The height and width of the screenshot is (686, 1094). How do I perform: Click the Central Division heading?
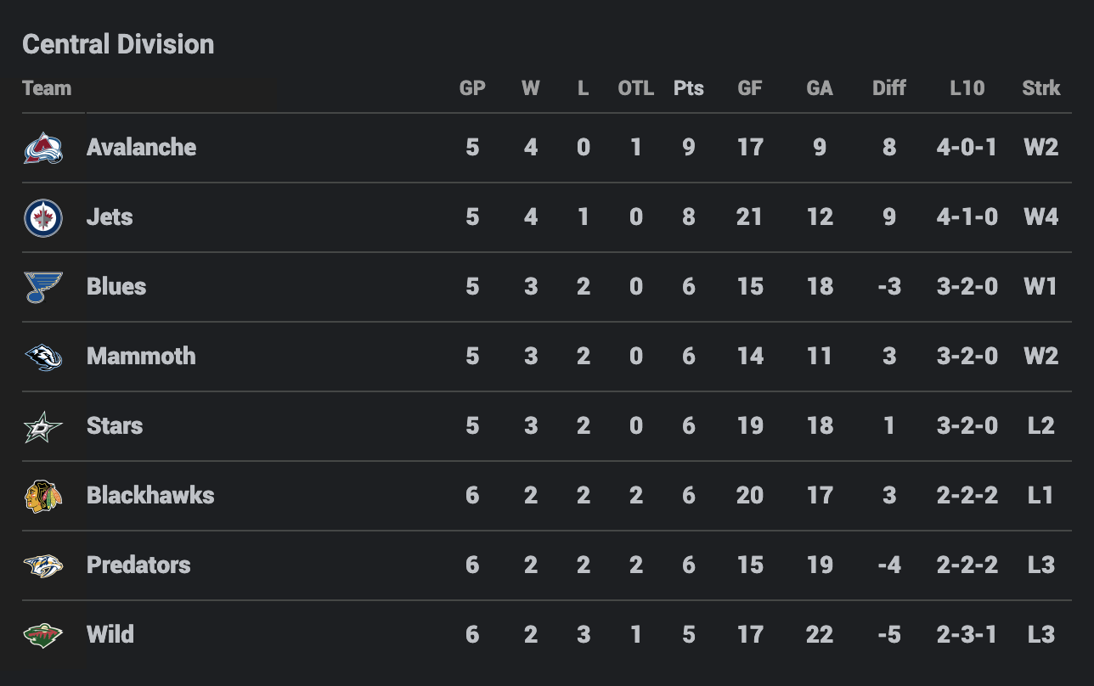pyautogui.click(x=118, y=44)
